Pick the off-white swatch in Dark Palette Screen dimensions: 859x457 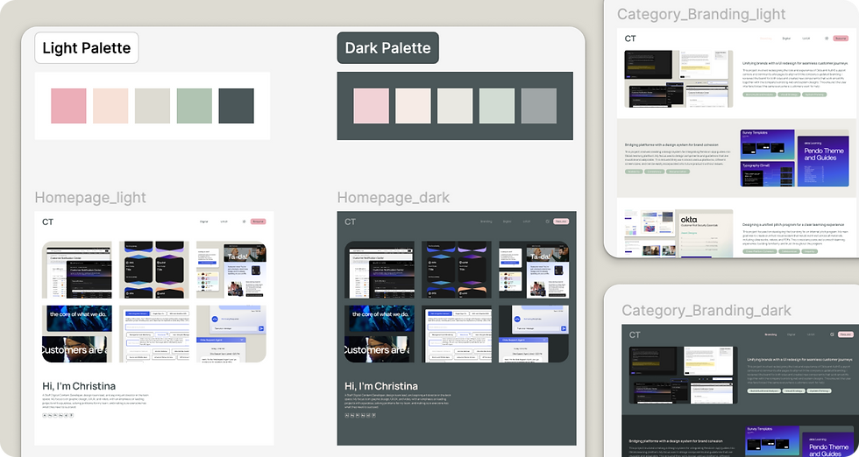click(x=455, y=106)
